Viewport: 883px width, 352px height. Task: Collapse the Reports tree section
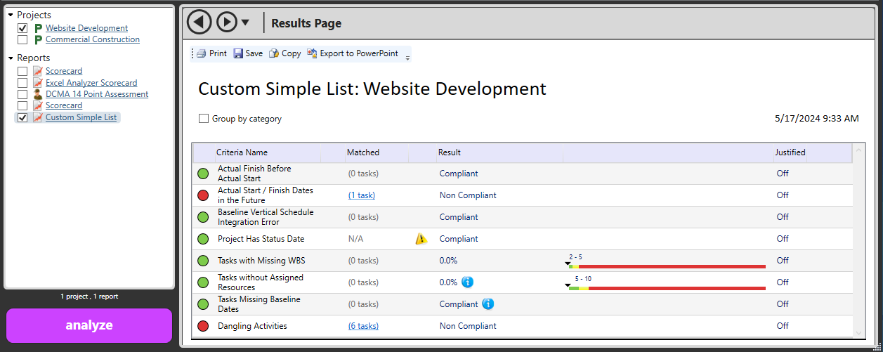(11, 58)
